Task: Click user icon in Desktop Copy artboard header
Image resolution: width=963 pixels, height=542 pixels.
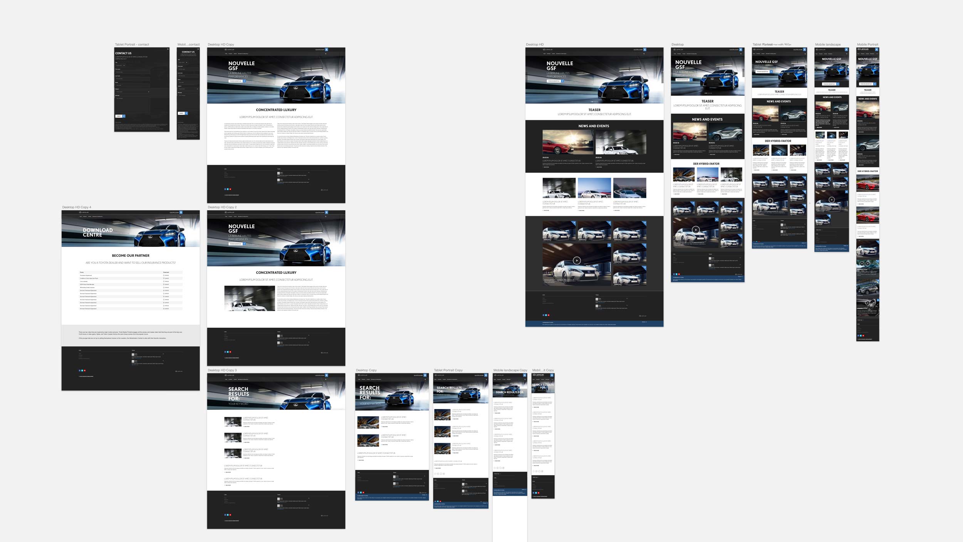Action: coord(425,375)
